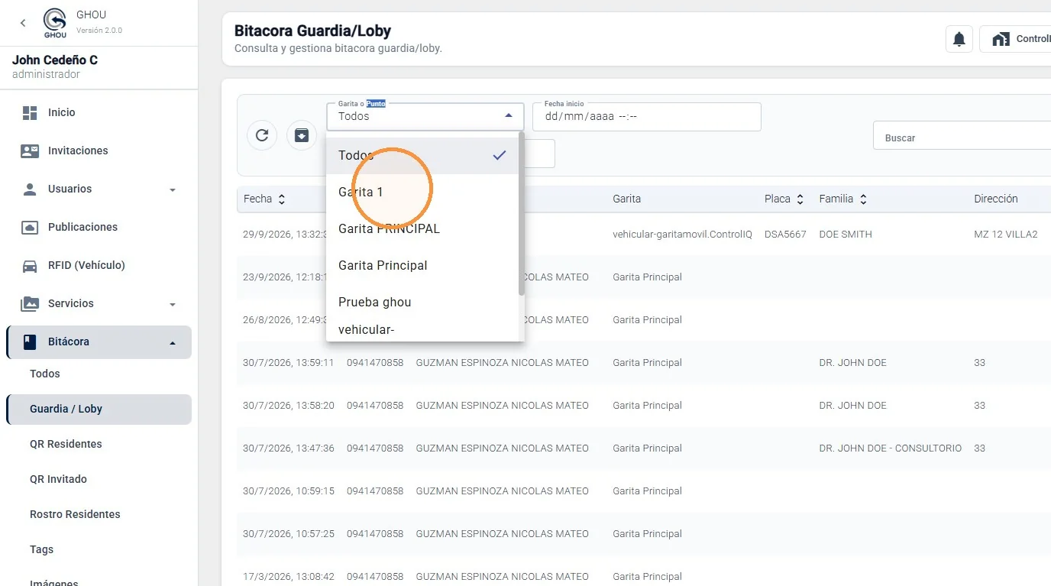Viewport: 1051px width, 586px height.
Task: Click the back chevron beside the GHOU logo
Action: tap(23, 23)
